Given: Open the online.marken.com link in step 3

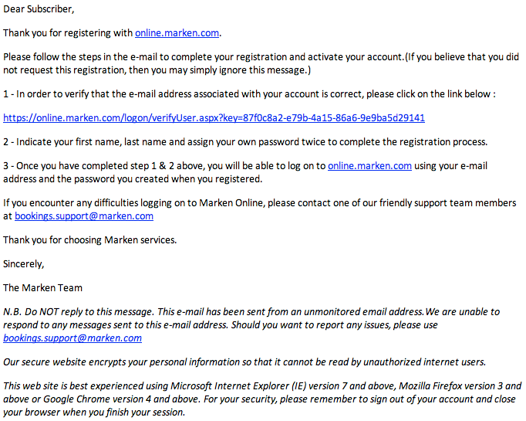Looking at the screenshot, I should point(369,166).
